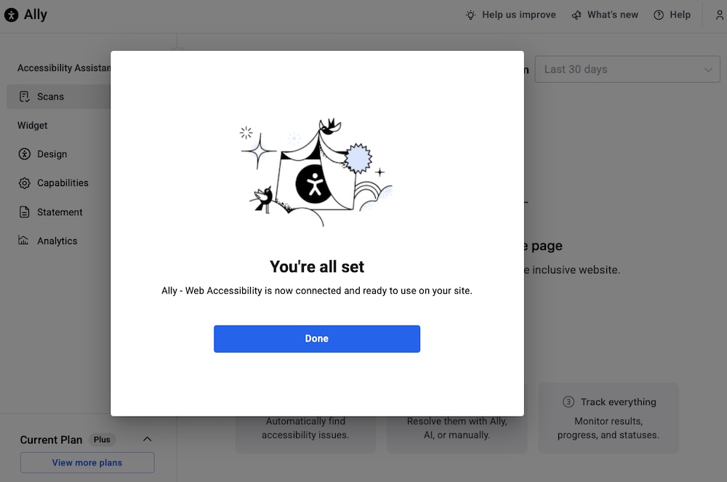Click the Scans sidebar icon
Image resolution: width=727 pixels, height=482 pixels.
(x=25, y=97)
